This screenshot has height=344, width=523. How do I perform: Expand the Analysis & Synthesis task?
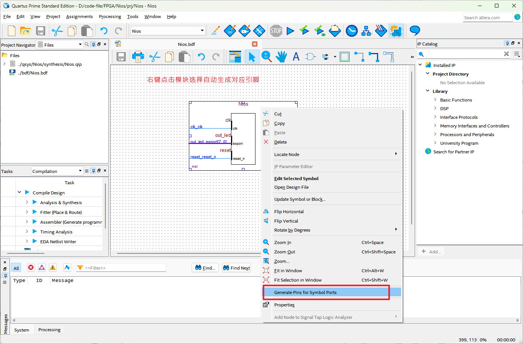[27, 202]
